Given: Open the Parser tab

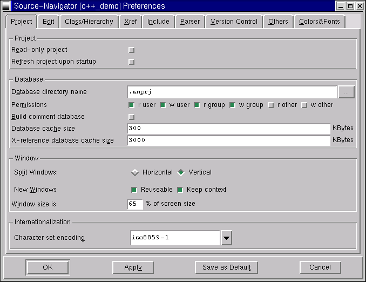Looking at the screenshot, I should coord(190,22).
